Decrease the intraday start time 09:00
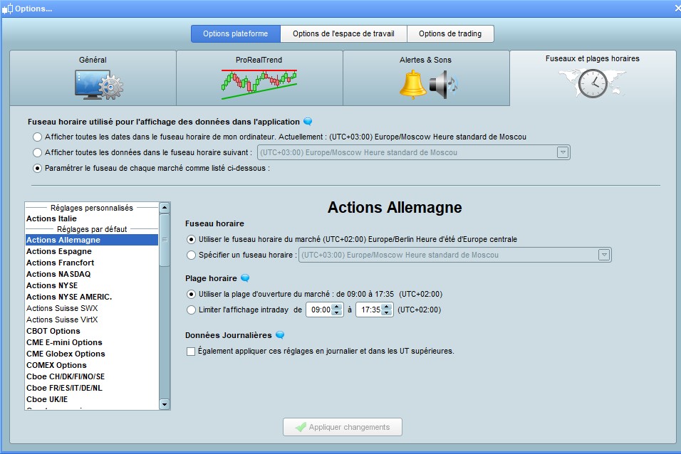The height and width of the screenshot is (454, 681). point(337,312)
